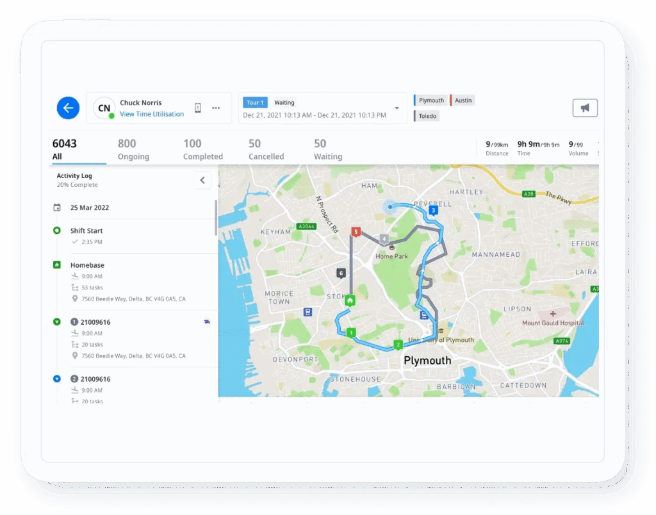This screenshot has width=656, height=515.
Task: Expand the tour date range dropdown
Action: point(396,108)
